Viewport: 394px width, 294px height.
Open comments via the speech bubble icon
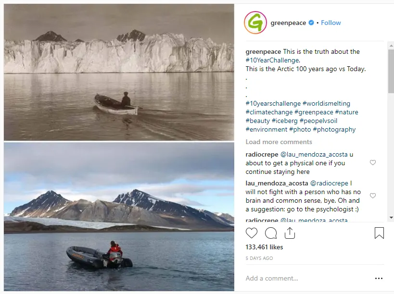(271, 233)
